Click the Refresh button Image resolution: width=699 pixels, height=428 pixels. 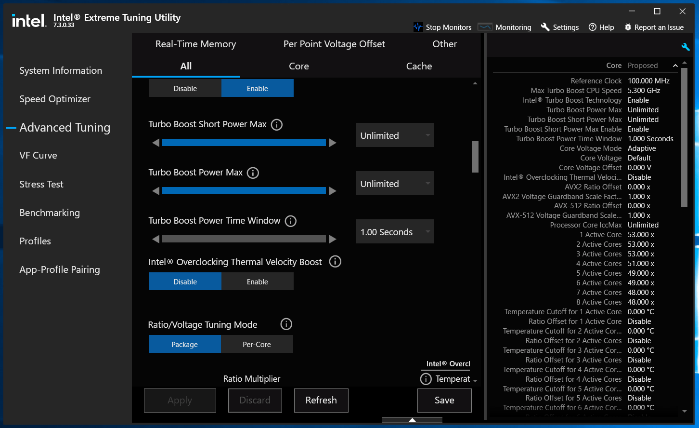[x=321, y=400]
